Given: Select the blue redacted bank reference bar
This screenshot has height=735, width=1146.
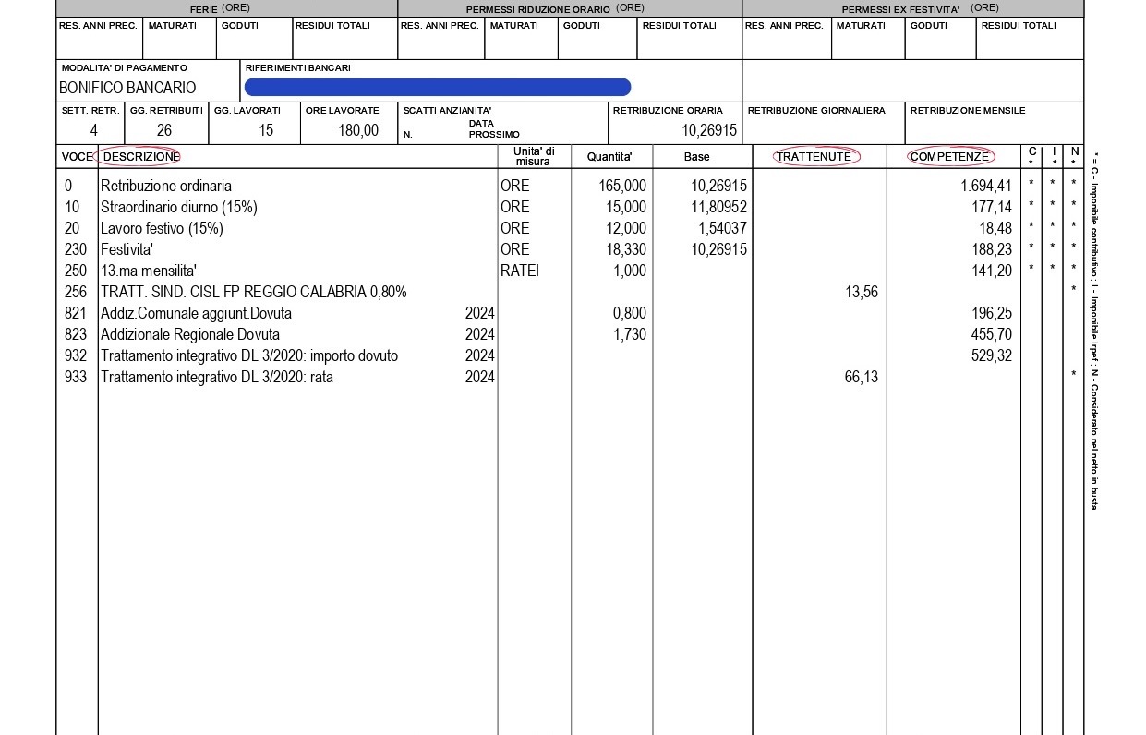Looking at the screenshot, I should (x=437, y=88).
